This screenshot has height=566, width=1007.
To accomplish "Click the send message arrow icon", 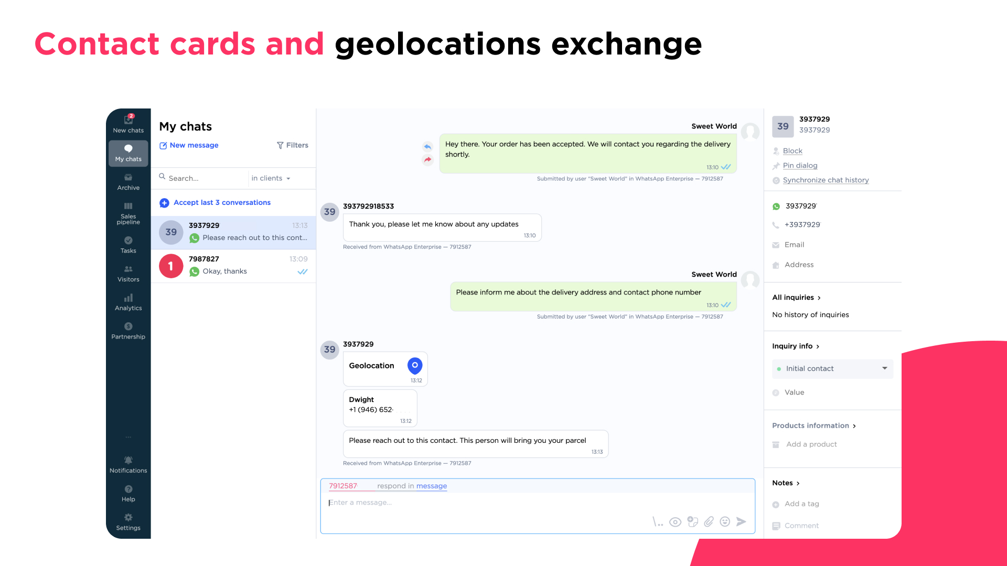I will tap(741, 521).
